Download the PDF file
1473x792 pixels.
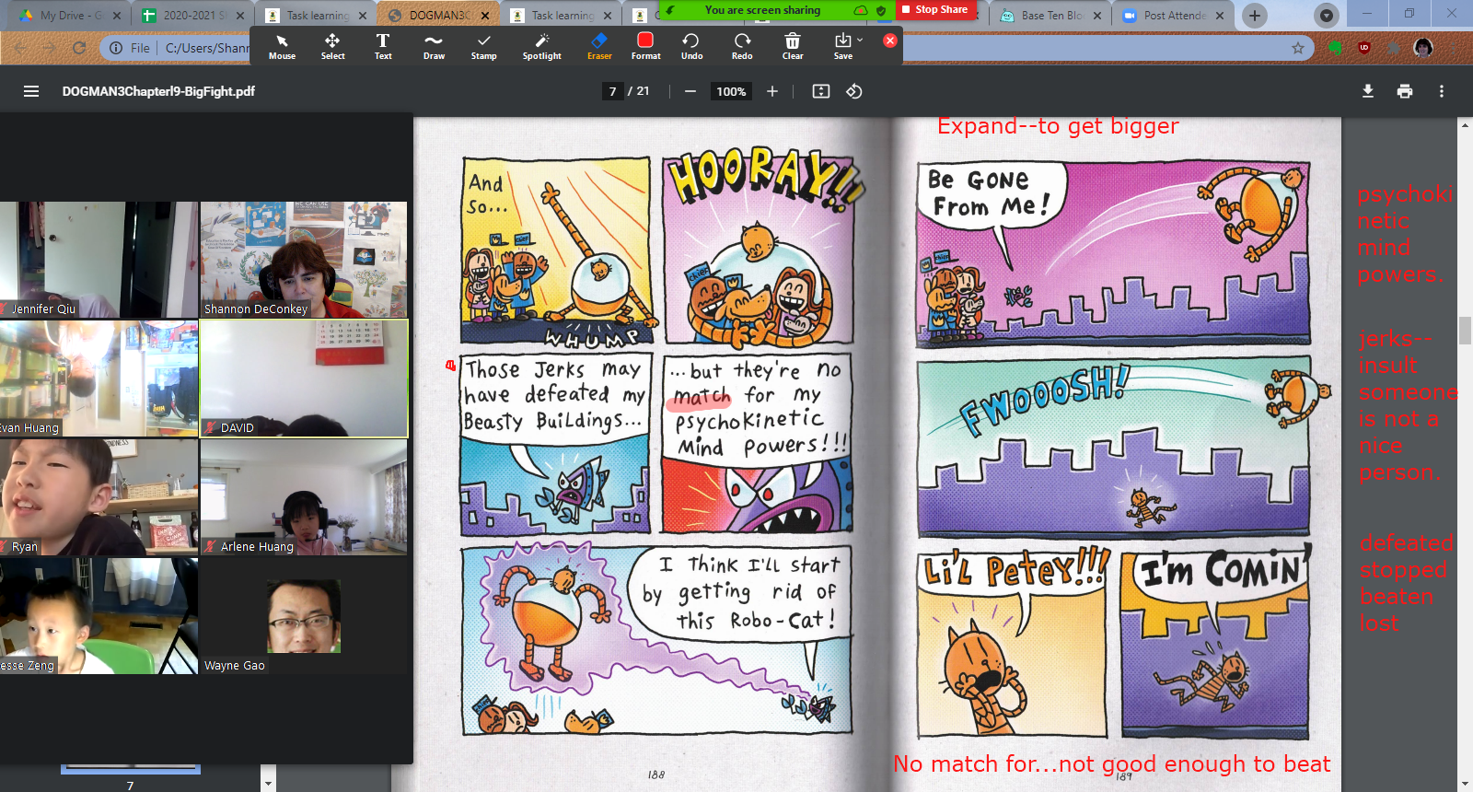click(x=1368, y=91)
